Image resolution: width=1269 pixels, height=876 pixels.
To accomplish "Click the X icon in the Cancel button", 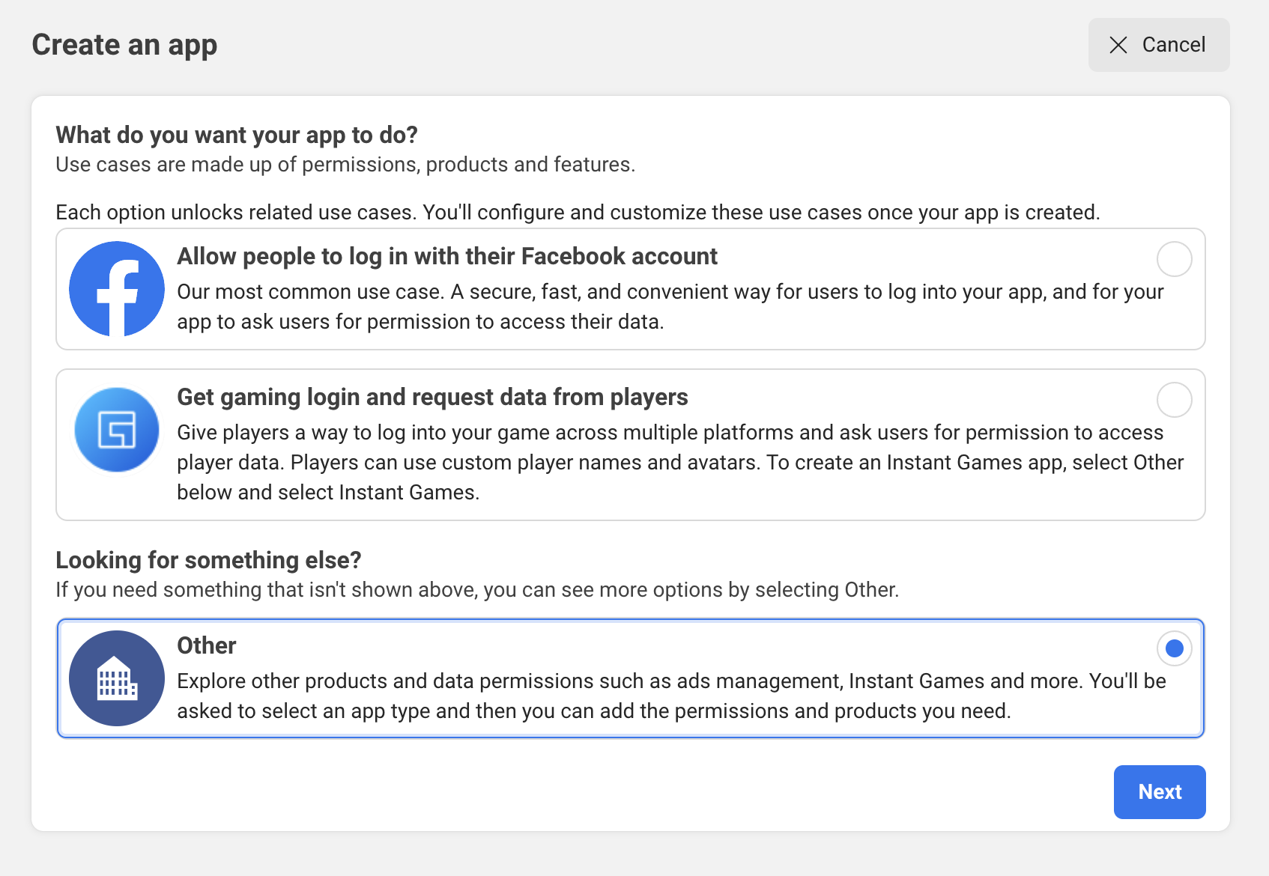I will (x=1118, y=45).
